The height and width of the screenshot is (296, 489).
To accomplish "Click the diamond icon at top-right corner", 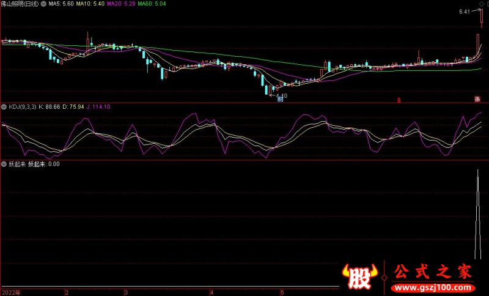I will [483, 4].
